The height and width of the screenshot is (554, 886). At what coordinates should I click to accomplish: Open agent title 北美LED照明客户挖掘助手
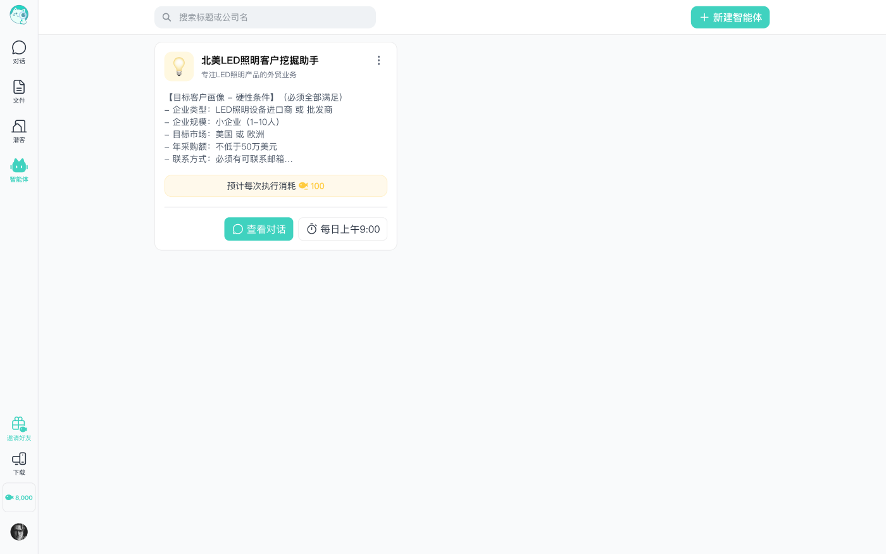pos(260,60)
